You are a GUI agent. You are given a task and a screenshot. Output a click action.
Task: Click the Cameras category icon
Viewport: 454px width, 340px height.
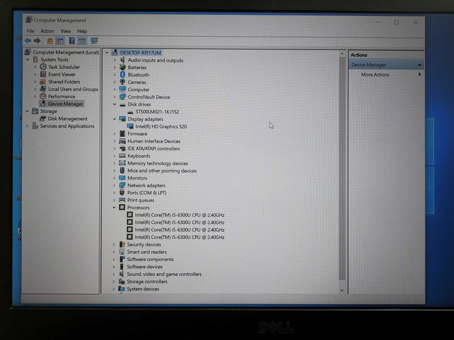[x=123, y=82]
